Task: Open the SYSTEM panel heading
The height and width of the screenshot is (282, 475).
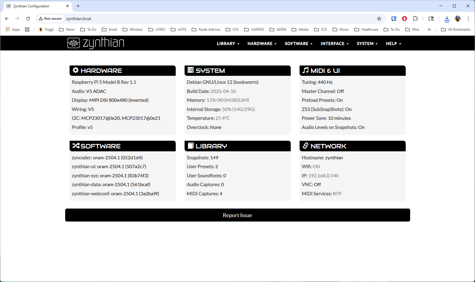Action: coord(238,70)
